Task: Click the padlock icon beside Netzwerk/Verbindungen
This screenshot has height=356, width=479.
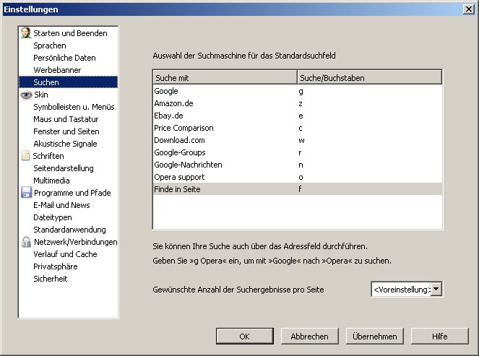Action: click(26, 242)
